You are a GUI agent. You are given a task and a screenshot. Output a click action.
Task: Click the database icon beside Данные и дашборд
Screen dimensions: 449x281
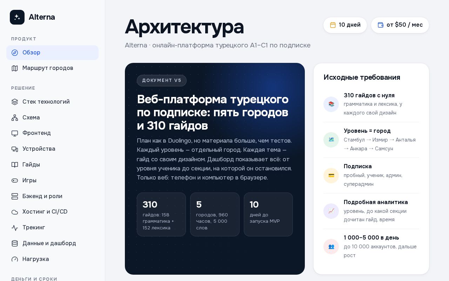pyautogui.click(x=15, y=243)
